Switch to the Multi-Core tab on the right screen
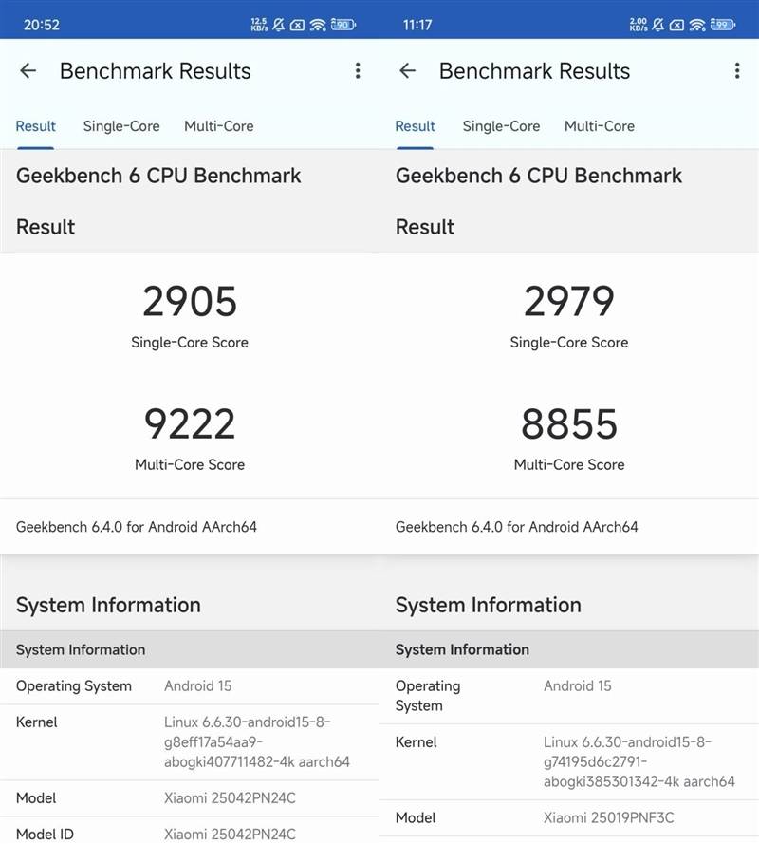Screen dimensions: 759x844 point(600,126)
